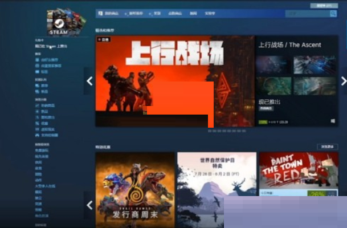The image size is (347, 228).
Task: Click the 即将推出 upcoming icon
Action: click(37, 117)
